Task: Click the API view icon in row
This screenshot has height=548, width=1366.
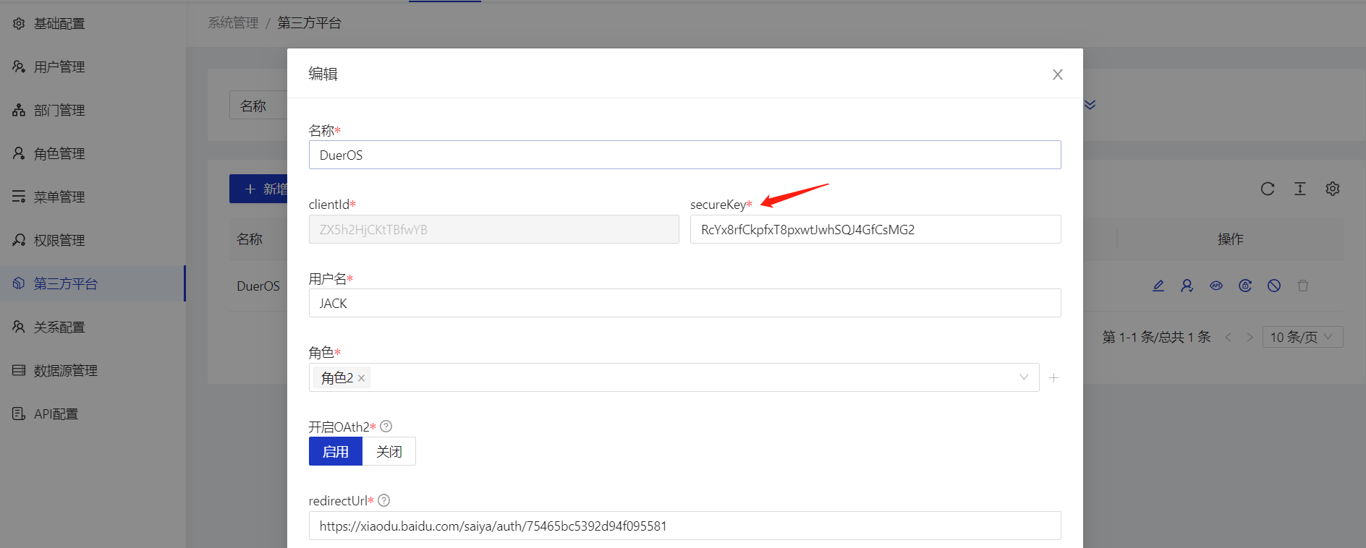Action: tap(1216, 286)
